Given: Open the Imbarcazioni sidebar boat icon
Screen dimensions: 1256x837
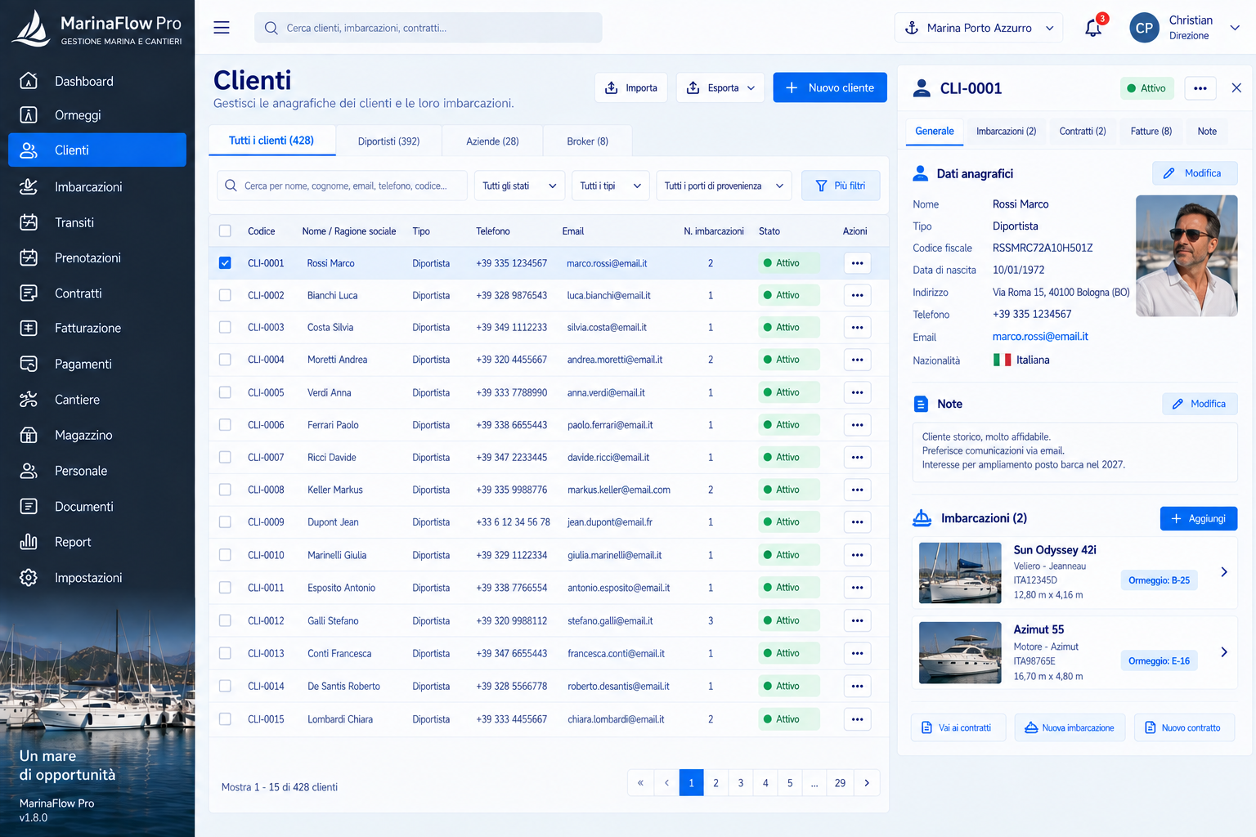Looking at the screenshot, I should (29, 186).
